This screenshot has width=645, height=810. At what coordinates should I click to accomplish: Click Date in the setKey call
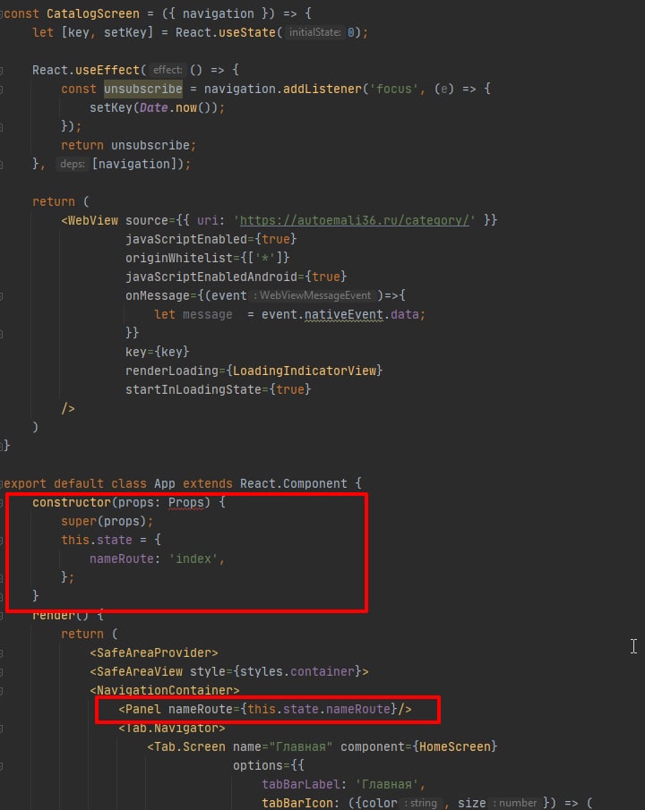[153, 108]
